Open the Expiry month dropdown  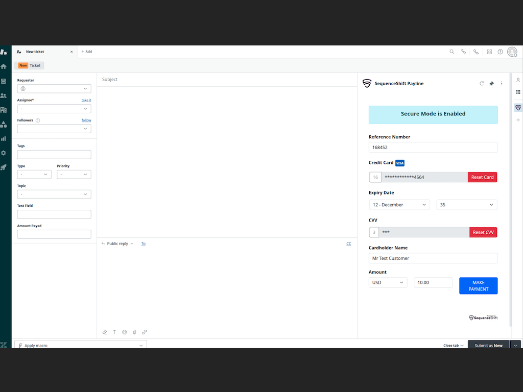pos(399,204)
